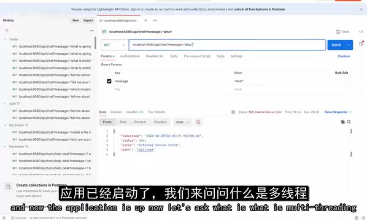Image resolution: width=367 pixels, height=221 pixels.
Task: Open right sidebar info icon below code
Action: pos(361,44)
